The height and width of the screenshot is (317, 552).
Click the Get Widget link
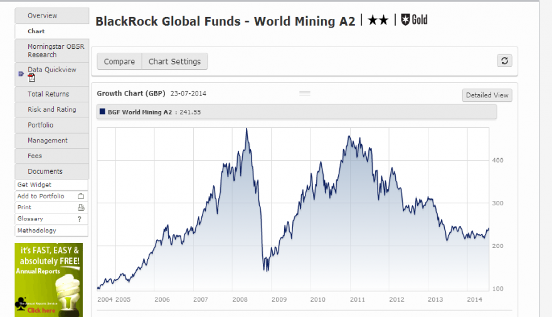point(34,185)
